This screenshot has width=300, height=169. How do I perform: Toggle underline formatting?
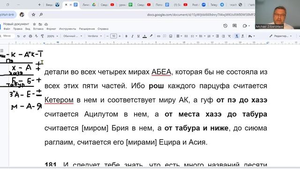click(138, 36)
